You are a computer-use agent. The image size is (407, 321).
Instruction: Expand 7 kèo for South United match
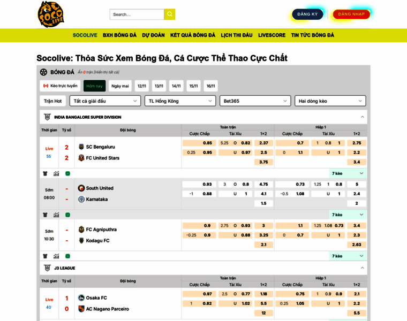(x=348, y=215)
